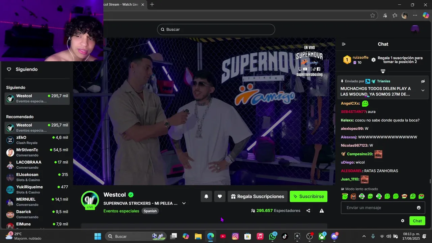Open MERNUEL channel in sidebar
The image size is (432, 243).
37,202
